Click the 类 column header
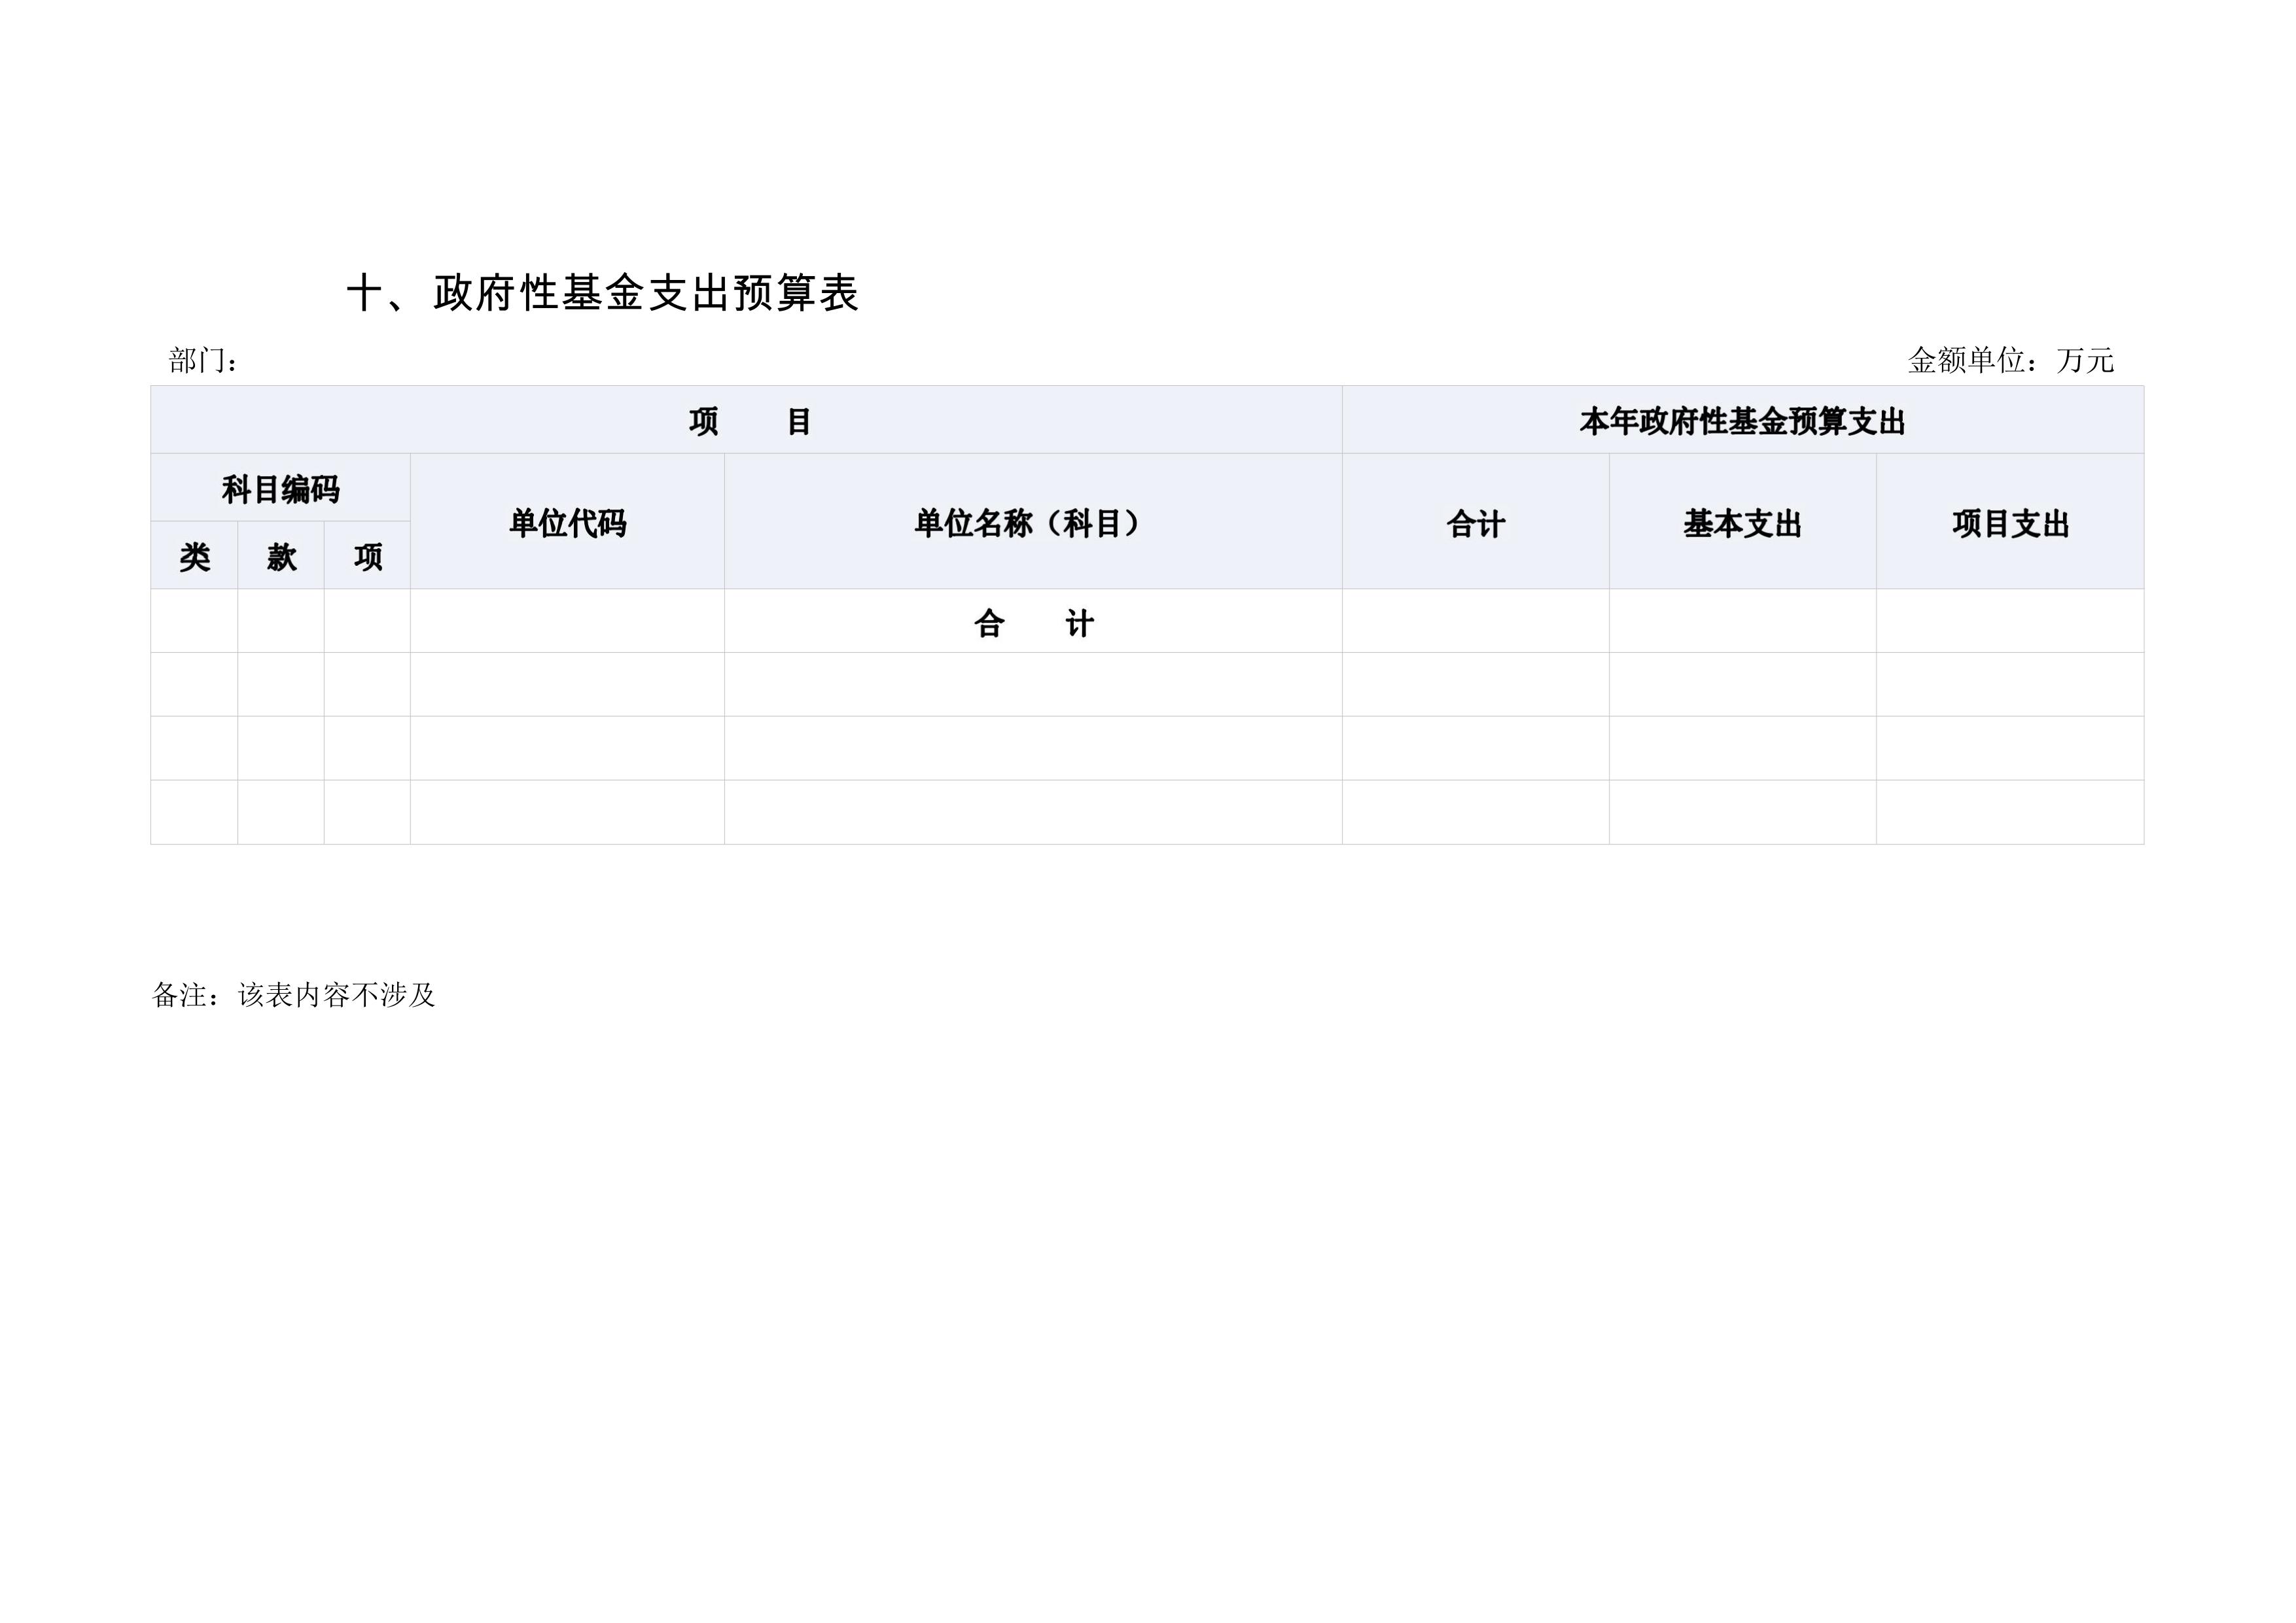 pos(194,556)
